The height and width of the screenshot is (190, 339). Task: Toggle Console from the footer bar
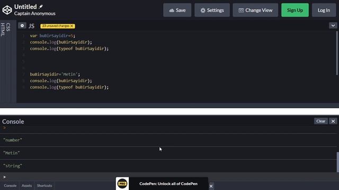click(x=10, y=185)
